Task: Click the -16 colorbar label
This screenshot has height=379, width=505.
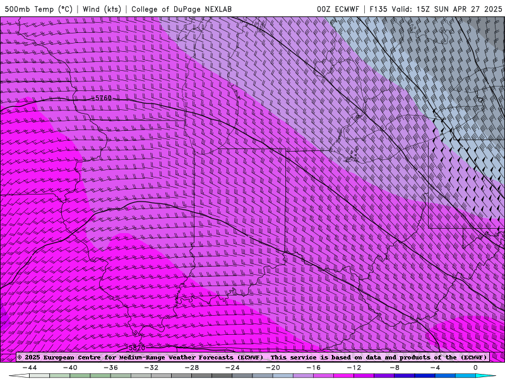Action: [x=314, y=368]
